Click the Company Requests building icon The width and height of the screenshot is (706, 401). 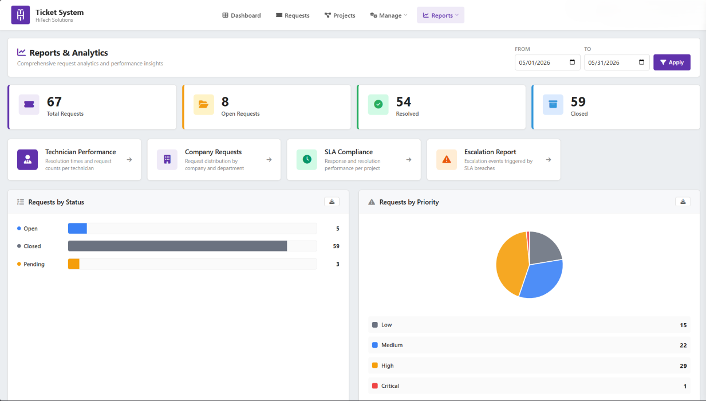point(167,160)
